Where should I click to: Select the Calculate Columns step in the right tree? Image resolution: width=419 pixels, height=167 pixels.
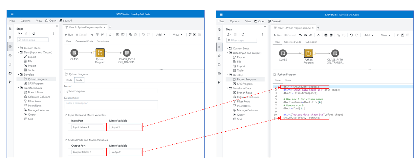click(x=248, y=97)
